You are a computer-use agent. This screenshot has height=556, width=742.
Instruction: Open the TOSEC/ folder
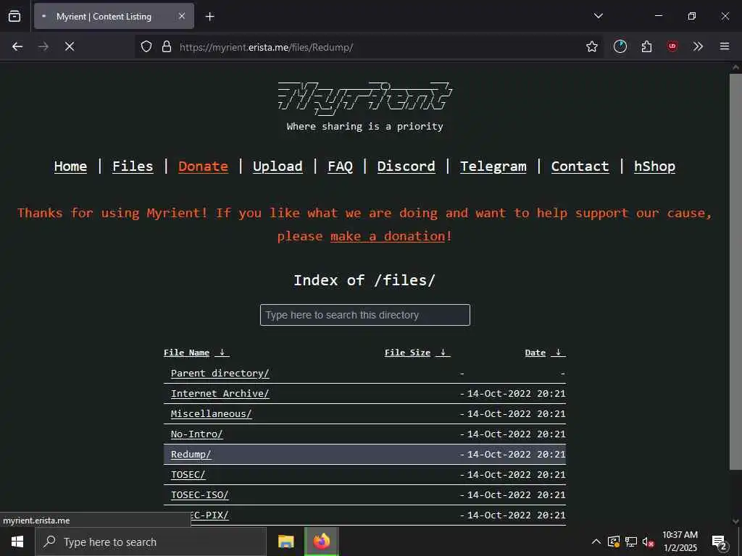click(x=188, y=475)
